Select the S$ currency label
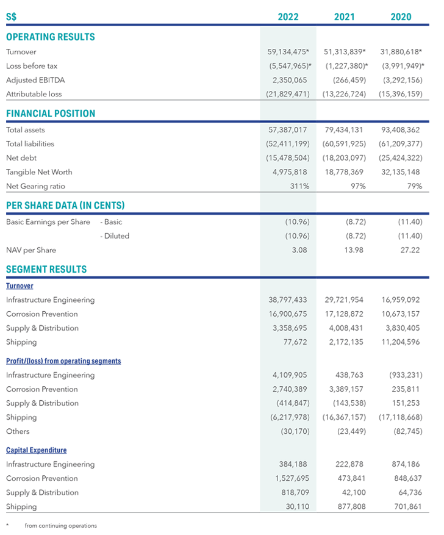Viewport: 444px width, 535px height. pyautogui.click(x=11, y=16)
